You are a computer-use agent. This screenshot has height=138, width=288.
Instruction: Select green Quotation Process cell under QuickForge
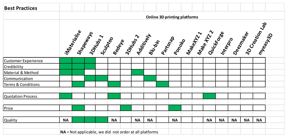click(209, 96)
